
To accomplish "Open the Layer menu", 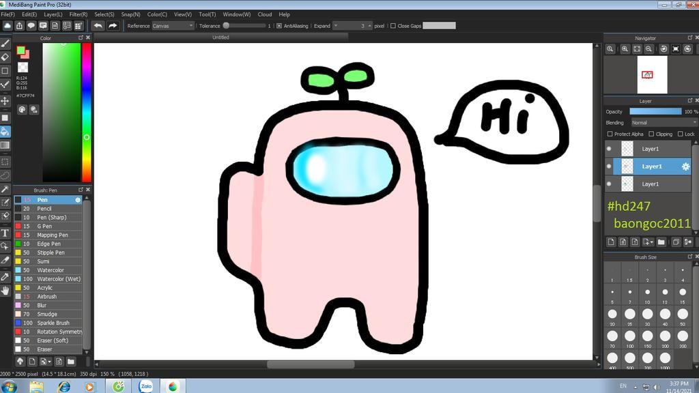I will click(x=53, y=14).
